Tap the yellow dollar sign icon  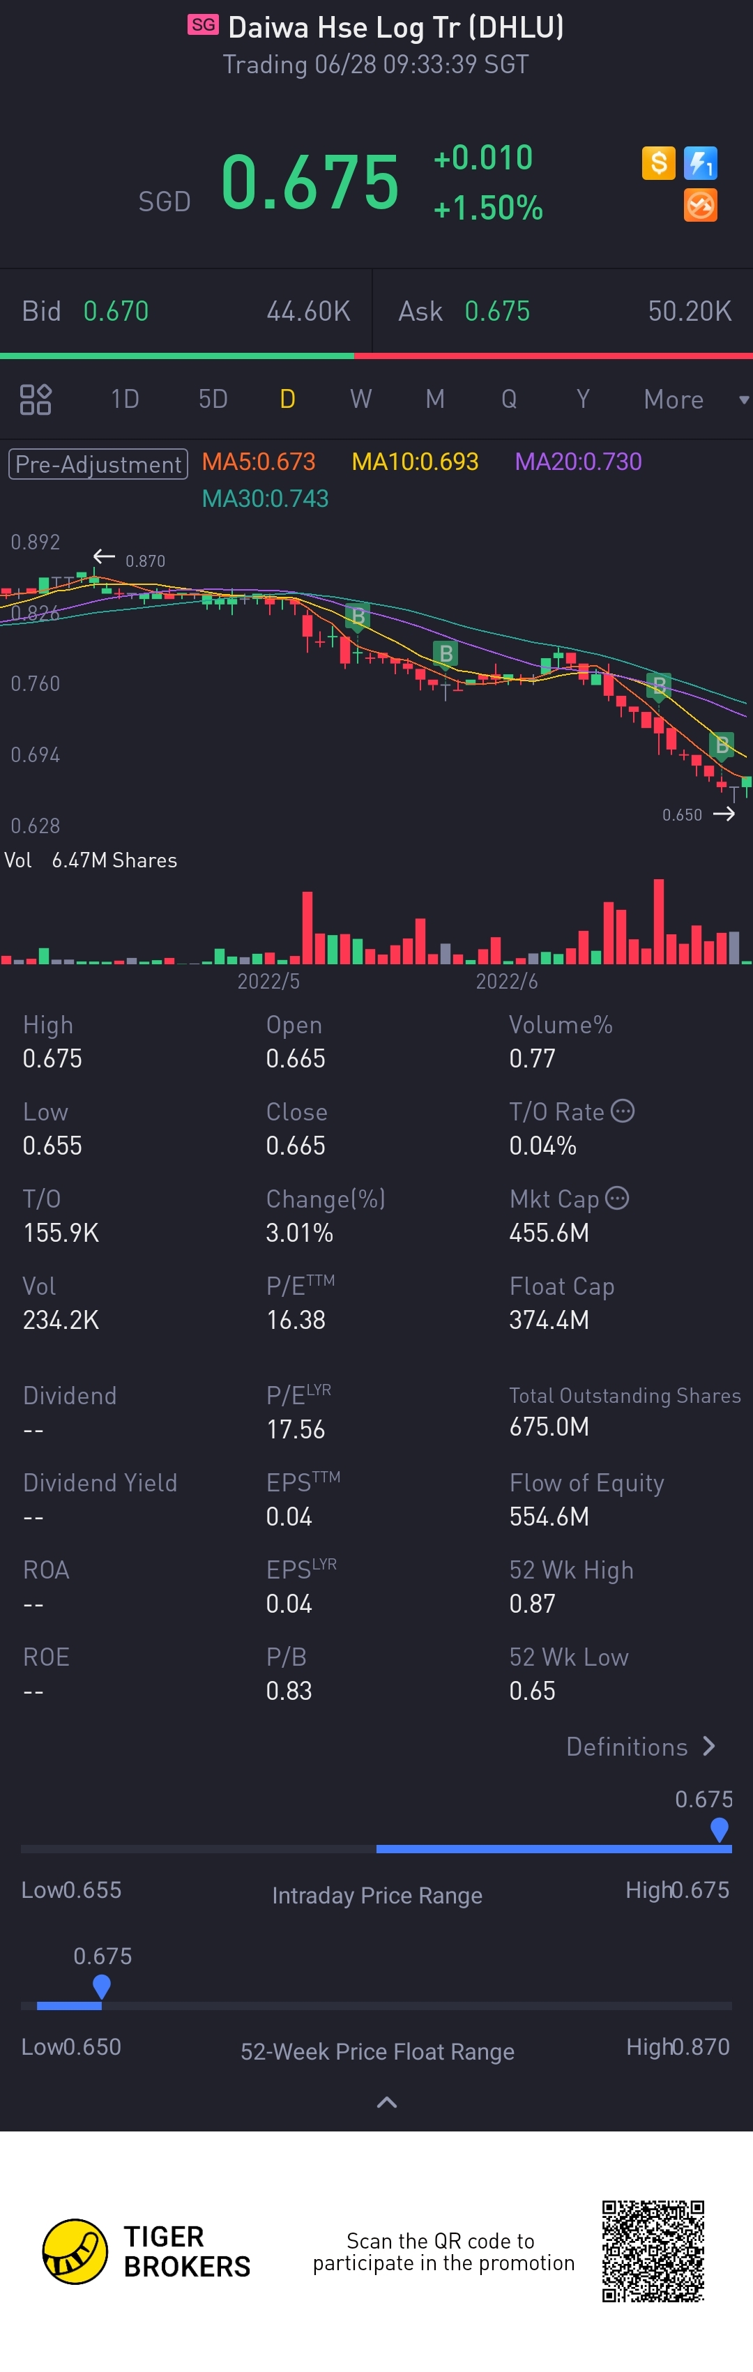tap(658, 163)
